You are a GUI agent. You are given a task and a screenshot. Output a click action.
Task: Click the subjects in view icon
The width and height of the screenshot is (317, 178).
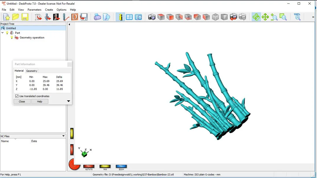[138, 17]
